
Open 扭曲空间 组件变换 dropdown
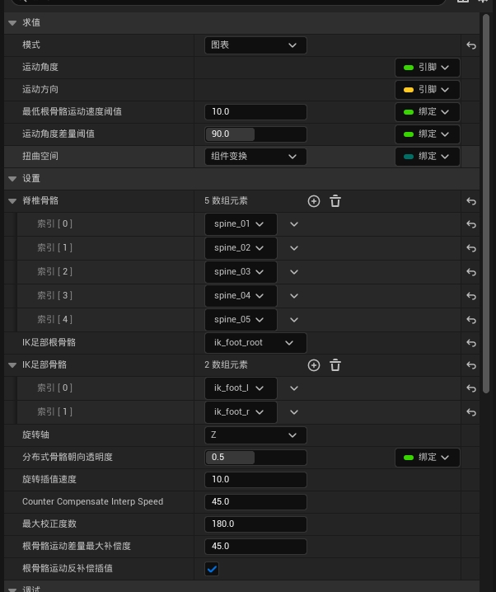(255, 157)
